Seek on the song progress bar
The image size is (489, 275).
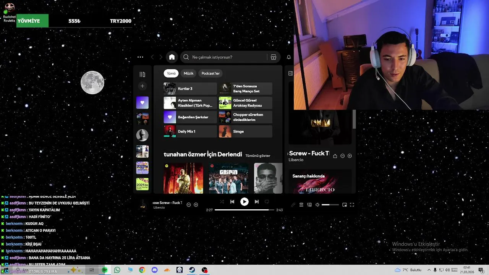[x=244, y=210]
